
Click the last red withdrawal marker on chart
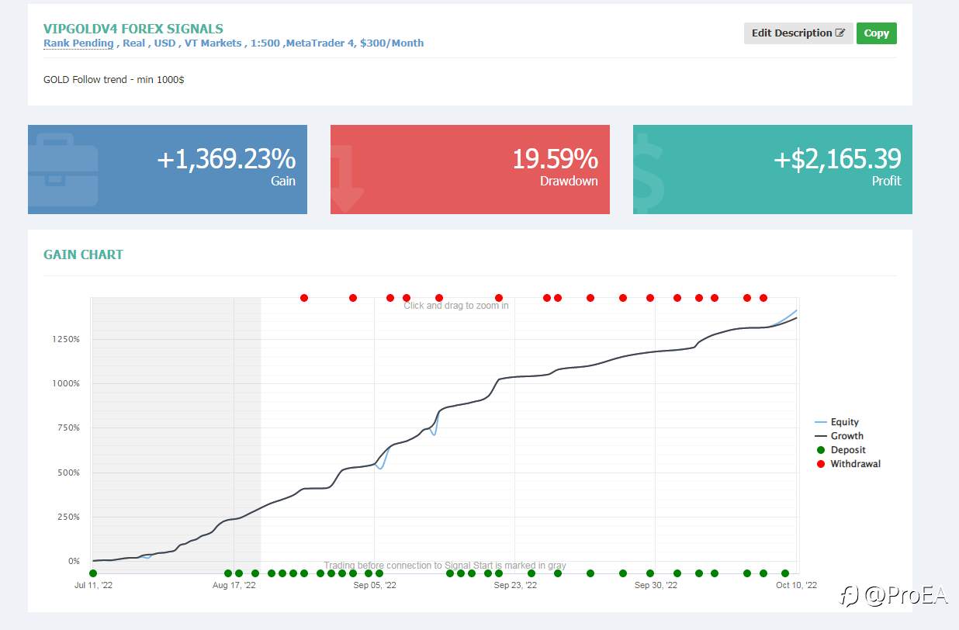pyautogui.click(x=763, y=298)
